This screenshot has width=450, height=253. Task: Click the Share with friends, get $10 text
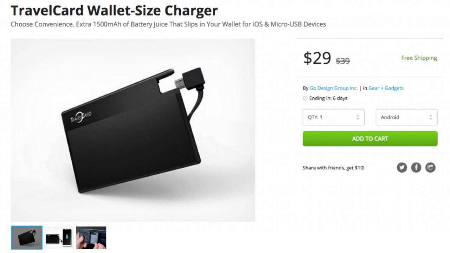coord(333,168)
